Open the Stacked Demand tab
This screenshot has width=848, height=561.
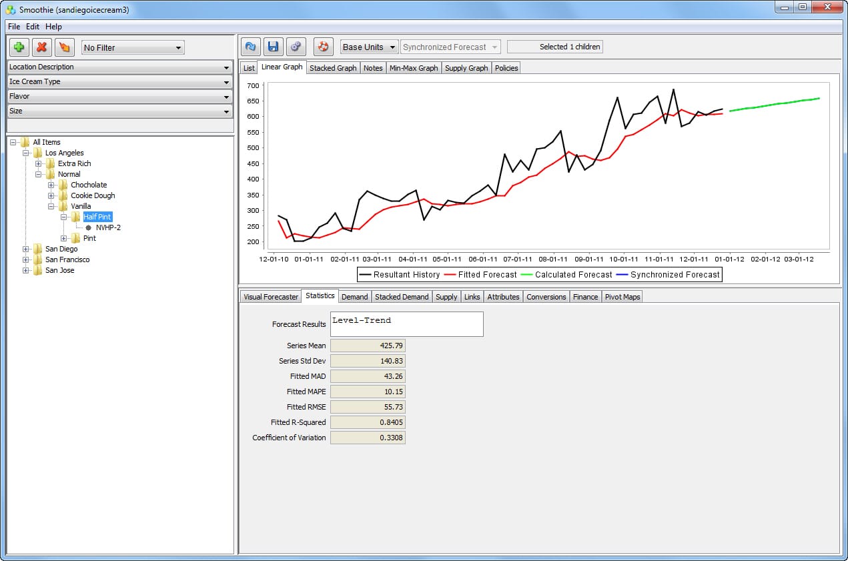pos(402,297)
